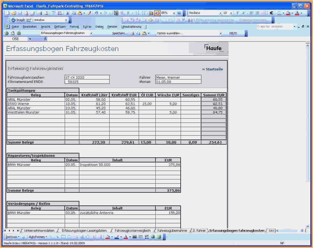Follow the » Startseite link

(x=212, y=69)
